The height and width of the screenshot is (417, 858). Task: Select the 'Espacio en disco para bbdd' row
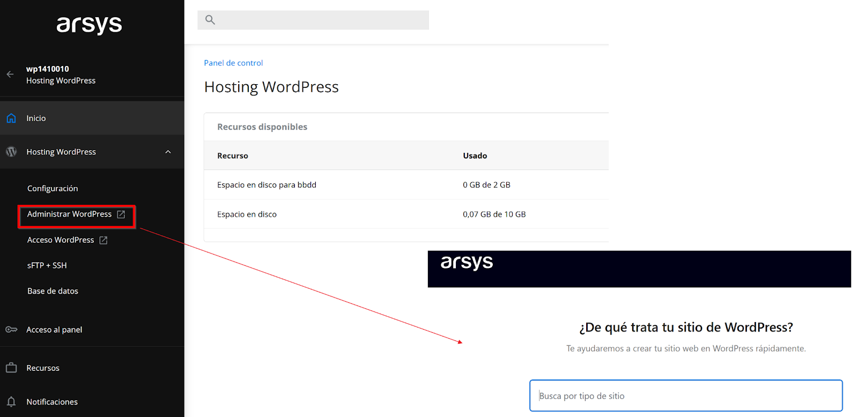point(406,185)
